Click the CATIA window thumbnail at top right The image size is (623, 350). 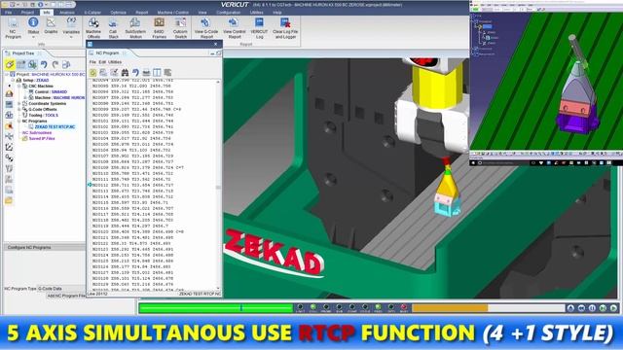coord(546,83)
